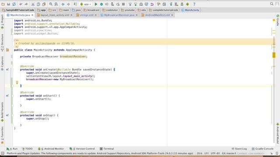
Task: Open the SDK Manager icon
Action: coord(182,4)
